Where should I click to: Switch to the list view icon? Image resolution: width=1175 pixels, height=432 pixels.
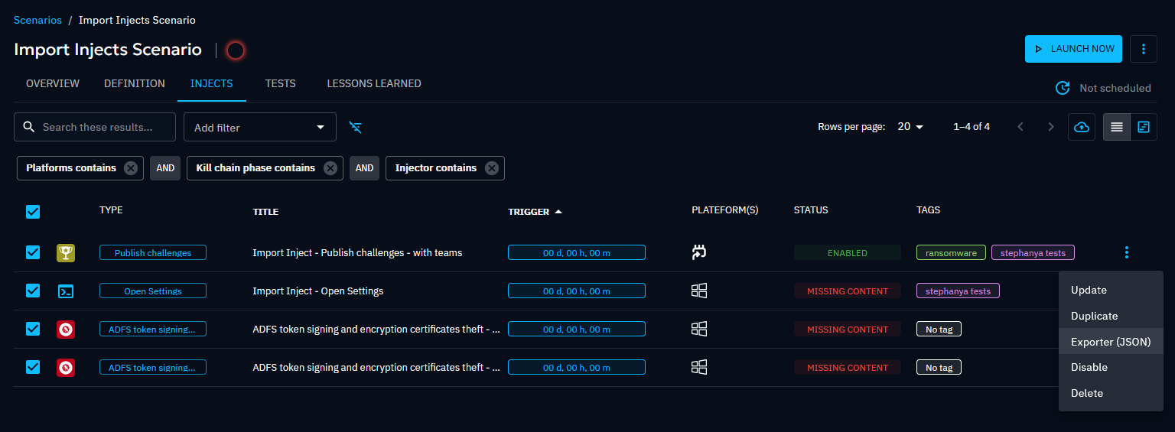(1116, 127)
